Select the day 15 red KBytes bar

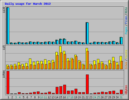pos(61,90)
